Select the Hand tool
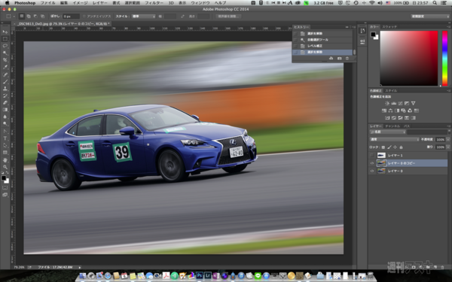This screenshot has width=452, height=282. (5, 160)
